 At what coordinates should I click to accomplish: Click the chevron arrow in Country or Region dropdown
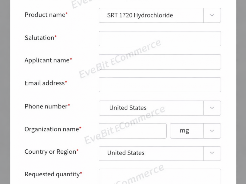(212, 153)
